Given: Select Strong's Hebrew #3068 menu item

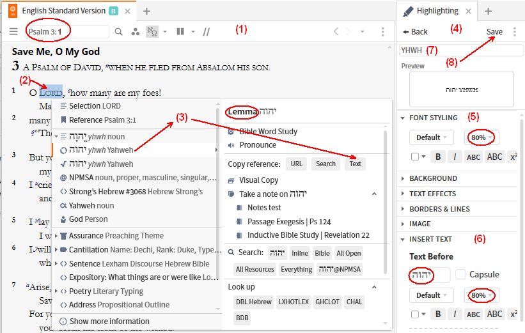Looking at the screenshot, I should (x=131, y=192).
